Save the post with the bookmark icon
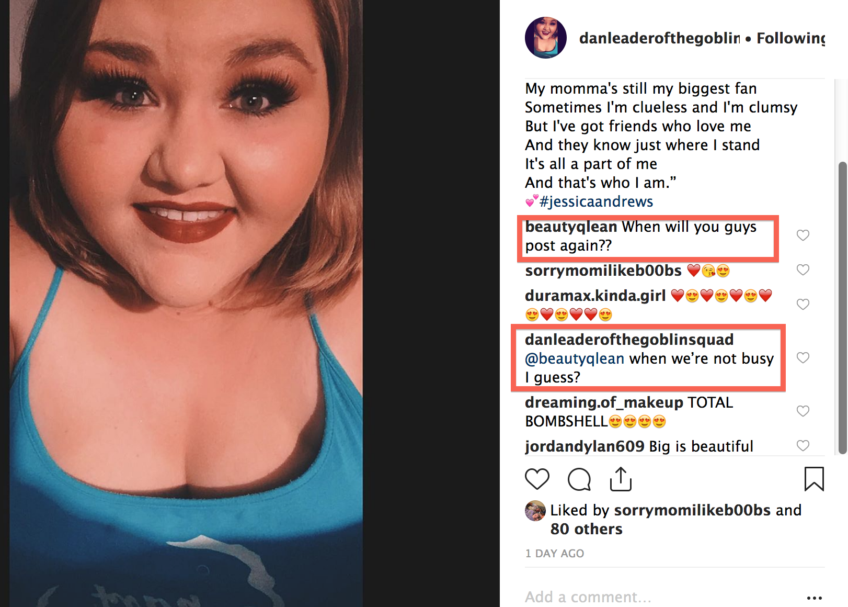 click(x=814, y=479)
